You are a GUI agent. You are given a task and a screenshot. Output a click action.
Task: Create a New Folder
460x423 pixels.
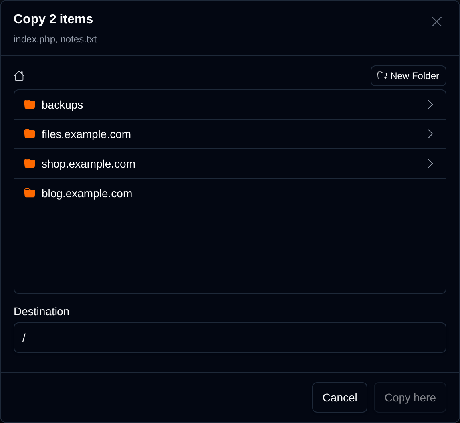click(x=408, y=76)
